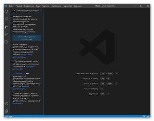
Task: Click the Найти в файлах shortcut text
Action: click(x=91, y=84)
